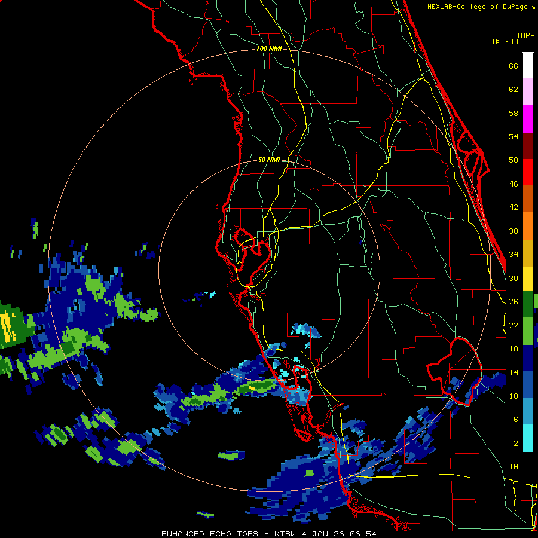Click the legend value "26"
This screenshot has width=538, height=538.
click(x=513, y=302)
